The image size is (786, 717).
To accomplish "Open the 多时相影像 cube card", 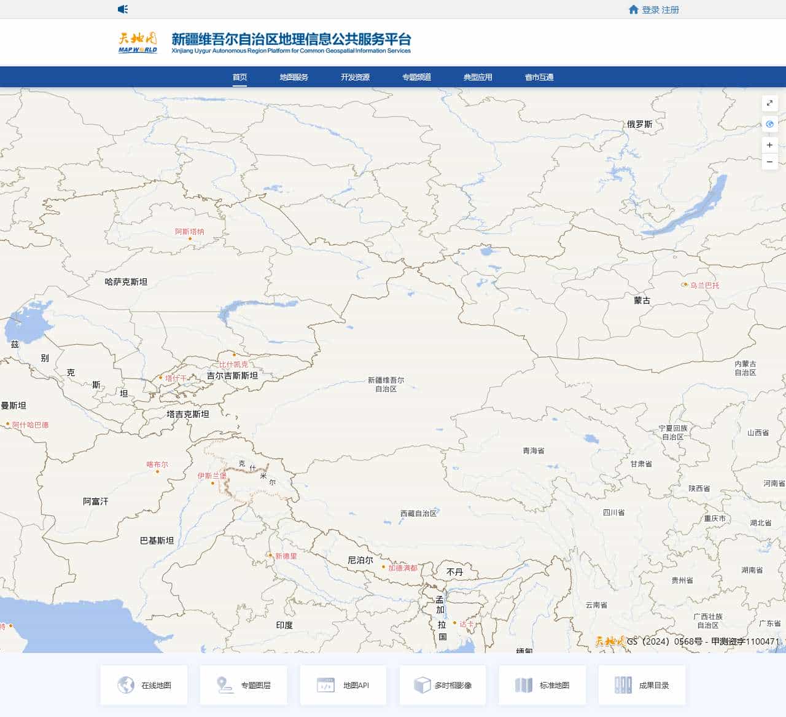I will coord(442,685).
